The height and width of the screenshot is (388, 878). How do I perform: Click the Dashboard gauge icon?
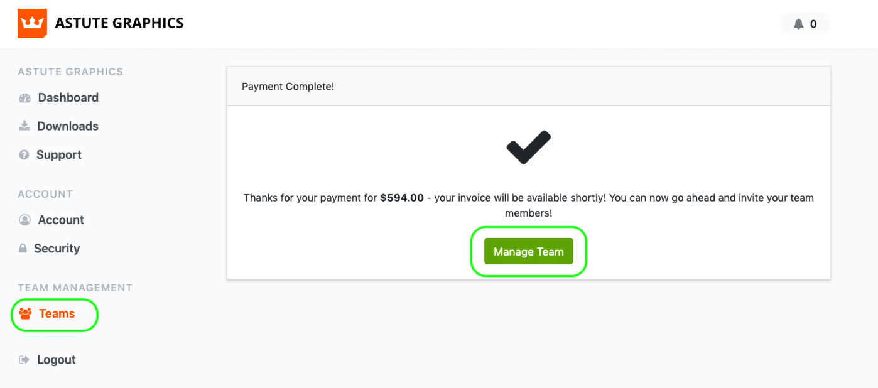(x=25, y=98)
